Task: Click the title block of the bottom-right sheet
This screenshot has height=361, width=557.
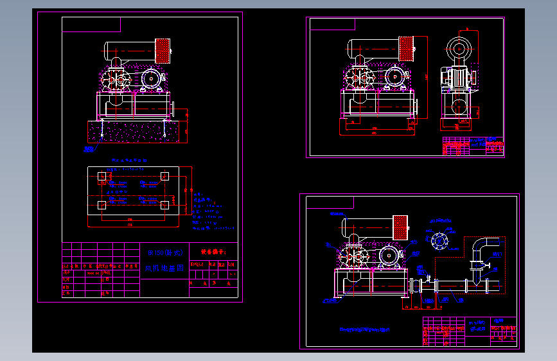Action: click(x=470, y=331)
